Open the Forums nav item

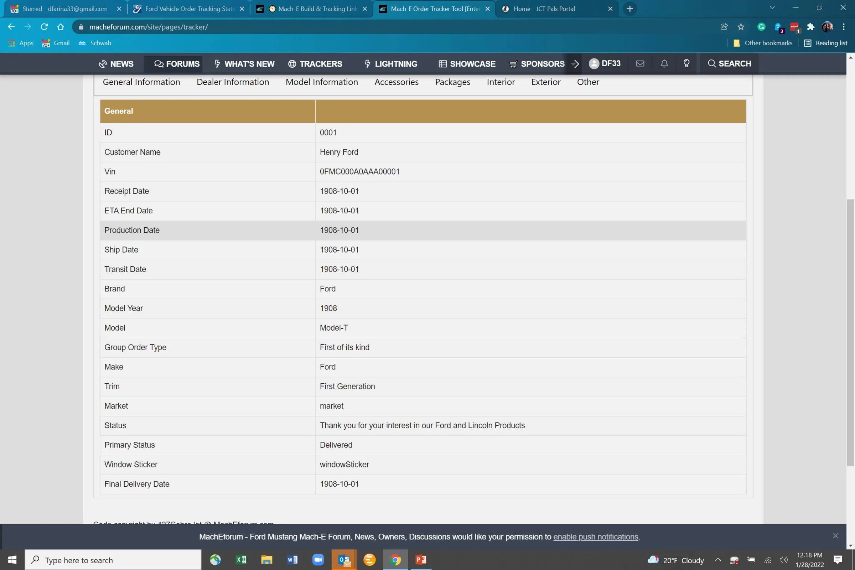[177, 64]
